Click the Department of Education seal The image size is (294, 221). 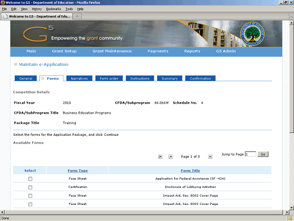click(x=252, y=34)
